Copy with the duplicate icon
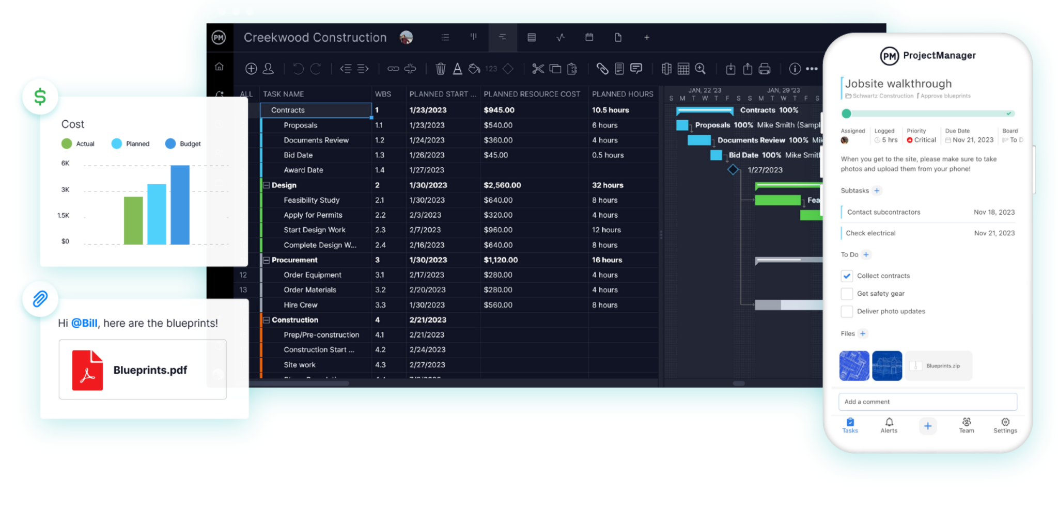Screen dimensions: 1058x528 click(555, 69)
